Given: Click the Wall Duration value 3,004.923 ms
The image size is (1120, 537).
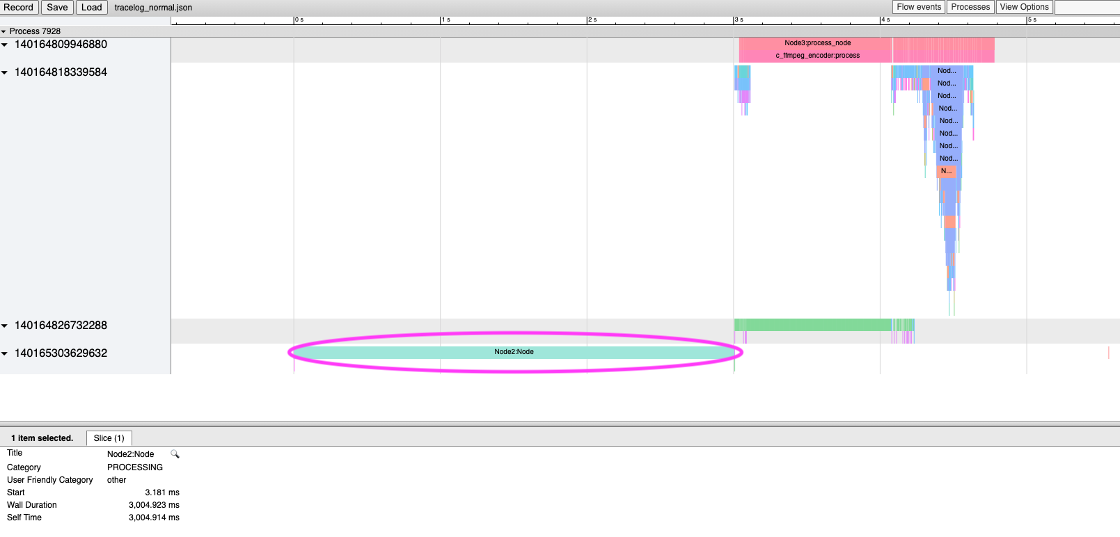Looking at the screenshot, I should tap(154, 505).
